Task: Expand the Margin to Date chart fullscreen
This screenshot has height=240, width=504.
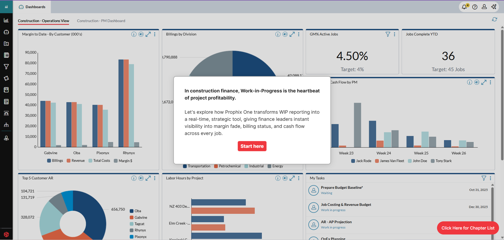Action: 148,34
